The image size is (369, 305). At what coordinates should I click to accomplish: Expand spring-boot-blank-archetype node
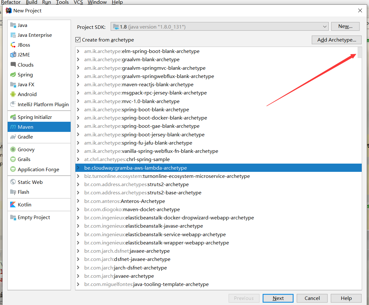(x=78, y=109)
